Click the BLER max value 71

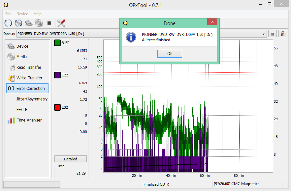[x=85, y=59]
